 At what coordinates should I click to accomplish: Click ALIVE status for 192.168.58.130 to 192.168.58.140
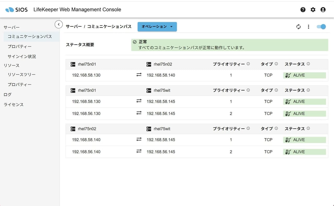point(304,75)
